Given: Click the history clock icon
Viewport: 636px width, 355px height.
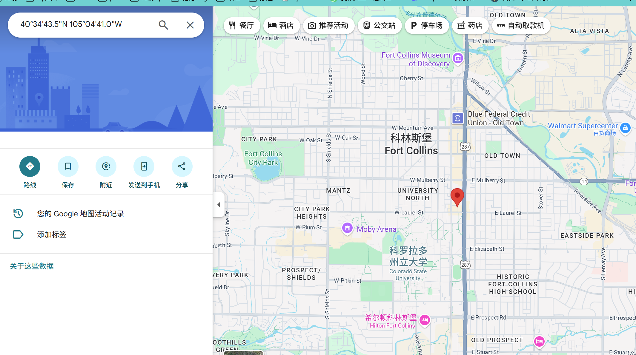Looking at the screenshot, I should click(18, 214).
